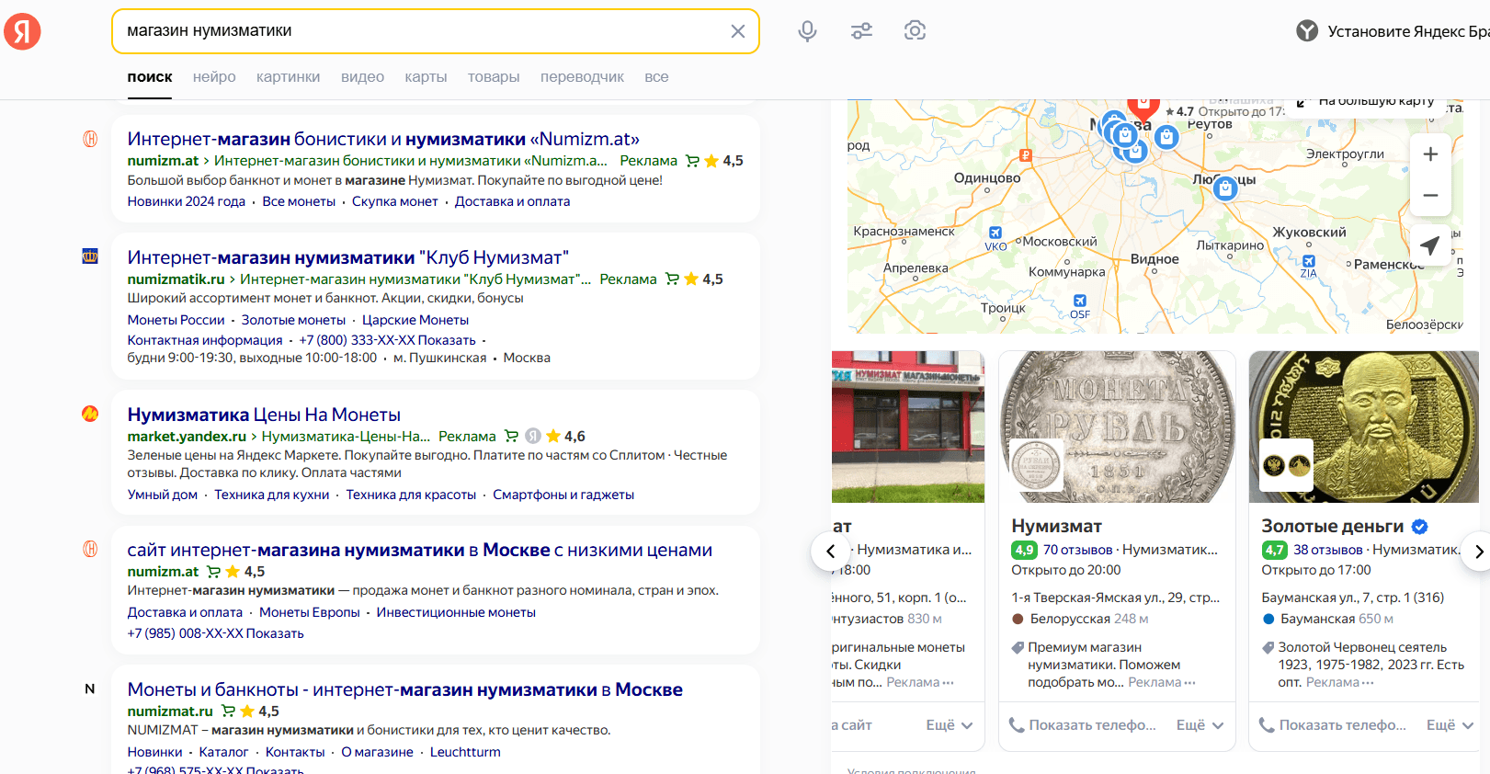This screenshot has width=1490, height=774.
Task: Click the Yandex Market favicon
Action: click(90, 414)
